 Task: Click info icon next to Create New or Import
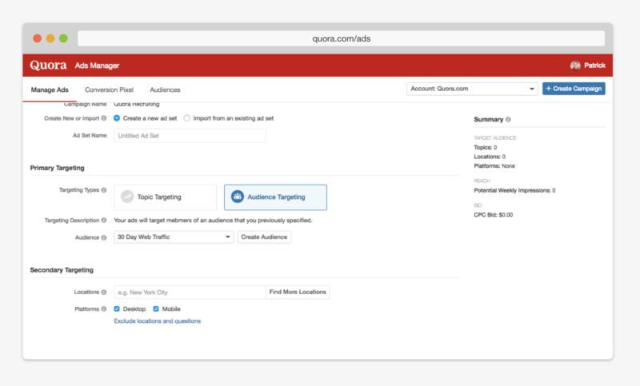pos(104,118)
